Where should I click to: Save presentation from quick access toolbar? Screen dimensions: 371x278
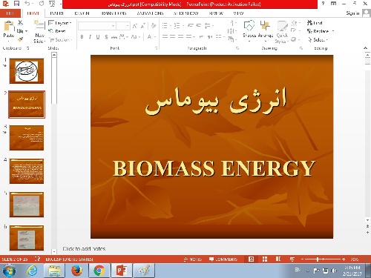(16, 4)
